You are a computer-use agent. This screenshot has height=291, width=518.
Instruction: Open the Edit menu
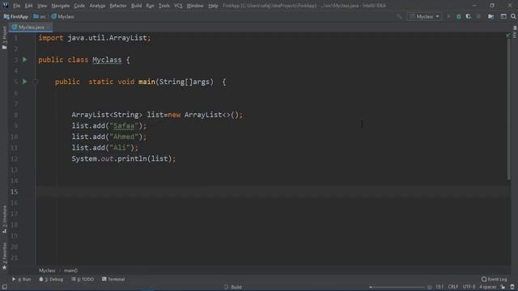[x=29, y=6]
